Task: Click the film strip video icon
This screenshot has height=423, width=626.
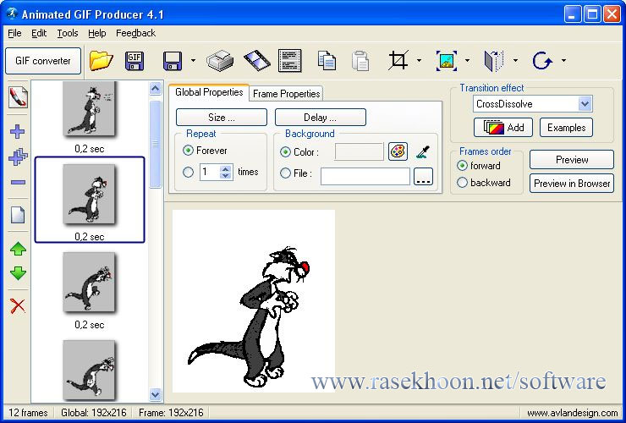Action: click(256, 61)
